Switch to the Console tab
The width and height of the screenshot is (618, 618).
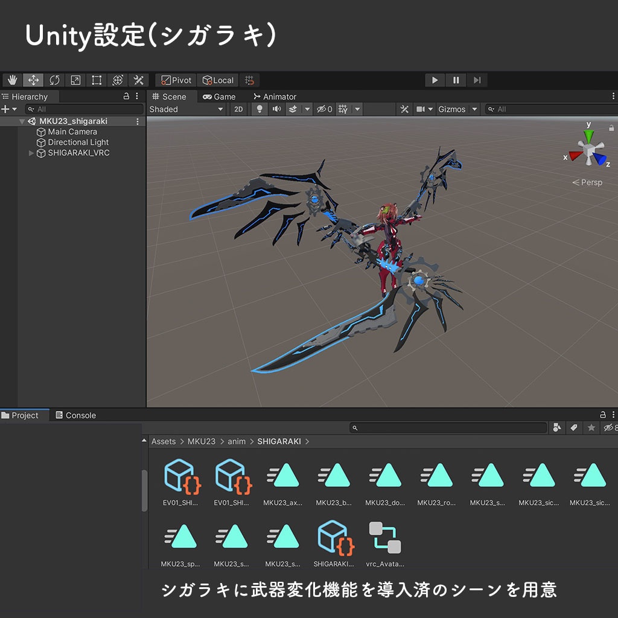76,415
